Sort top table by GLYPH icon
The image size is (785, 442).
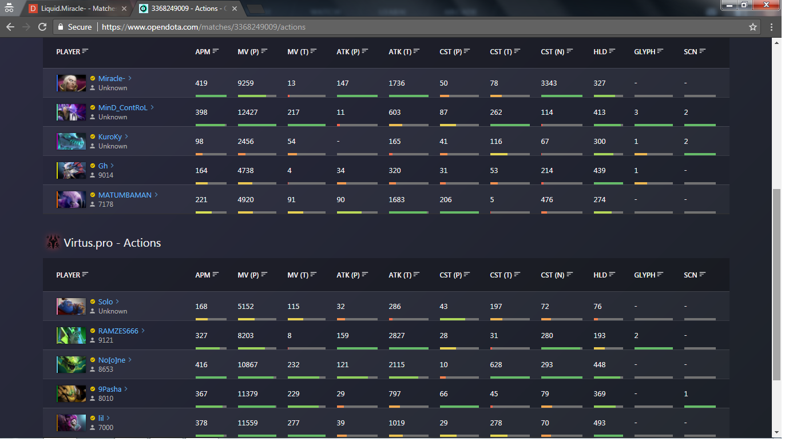(660, 51)
